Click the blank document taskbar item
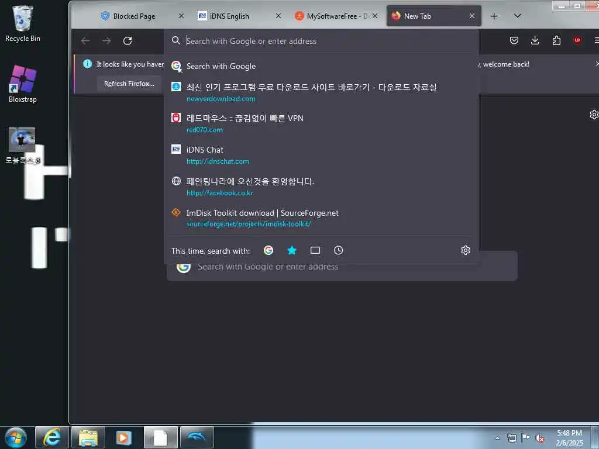The width and height of the screenshot is (599, 449). click(160, 437)
